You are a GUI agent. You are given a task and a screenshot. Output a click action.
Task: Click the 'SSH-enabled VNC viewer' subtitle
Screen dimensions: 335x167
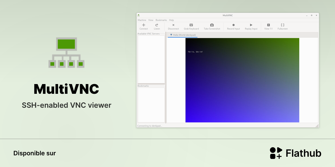pos(66,105)
